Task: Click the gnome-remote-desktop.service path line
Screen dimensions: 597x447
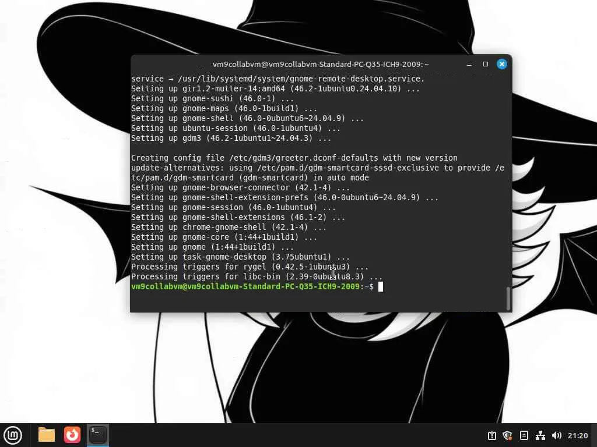Action: [x=278, y=79]
